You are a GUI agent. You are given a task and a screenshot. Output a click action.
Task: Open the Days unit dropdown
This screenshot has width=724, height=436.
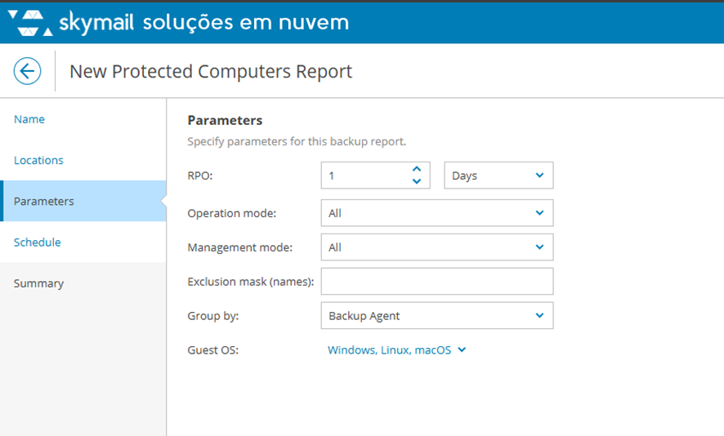[498, 176]
